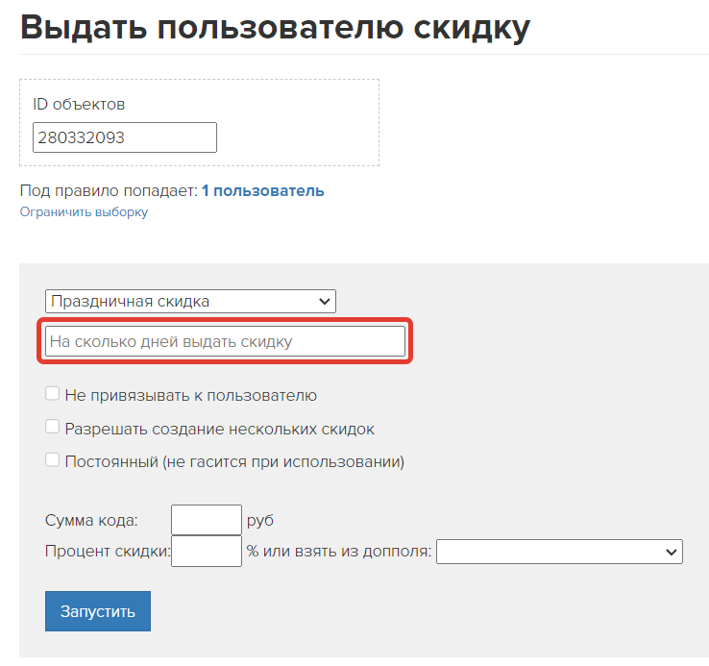This screenshot has height=666, width=709.
Task: Click the 'Сумма кода:' label
Action: click(91, 521)
